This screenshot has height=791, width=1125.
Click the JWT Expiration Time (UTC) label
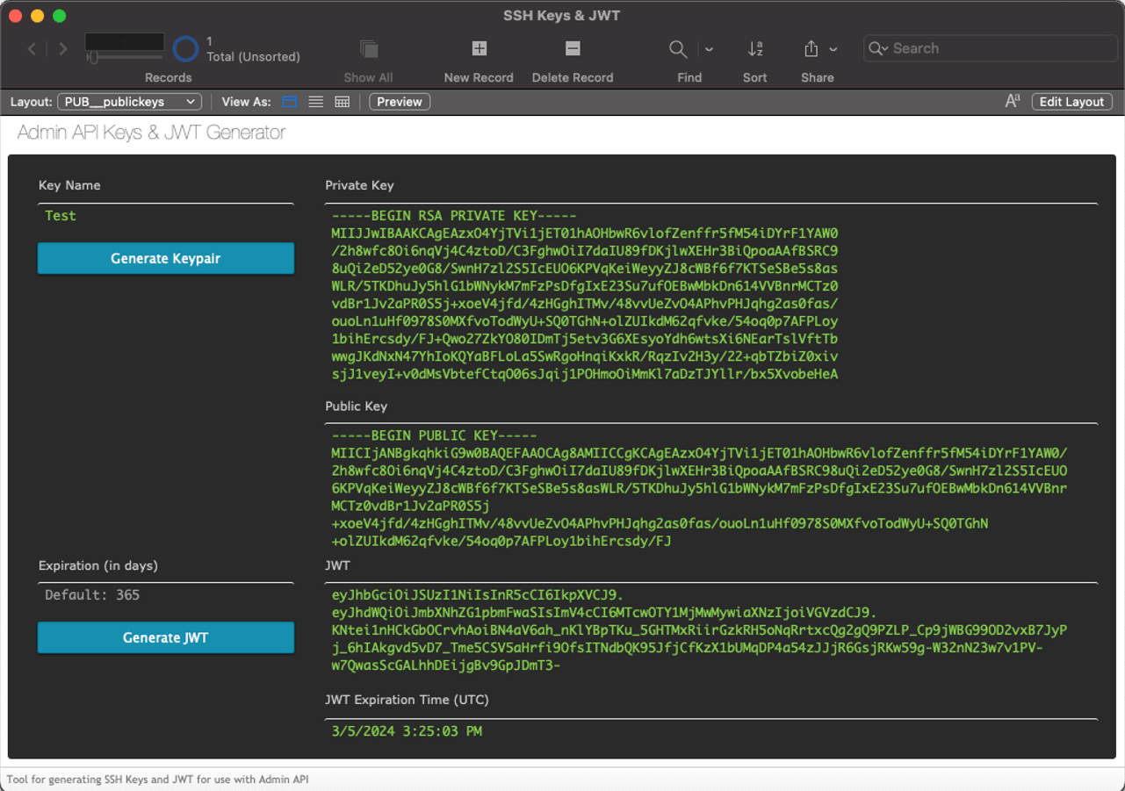[407, 700]
